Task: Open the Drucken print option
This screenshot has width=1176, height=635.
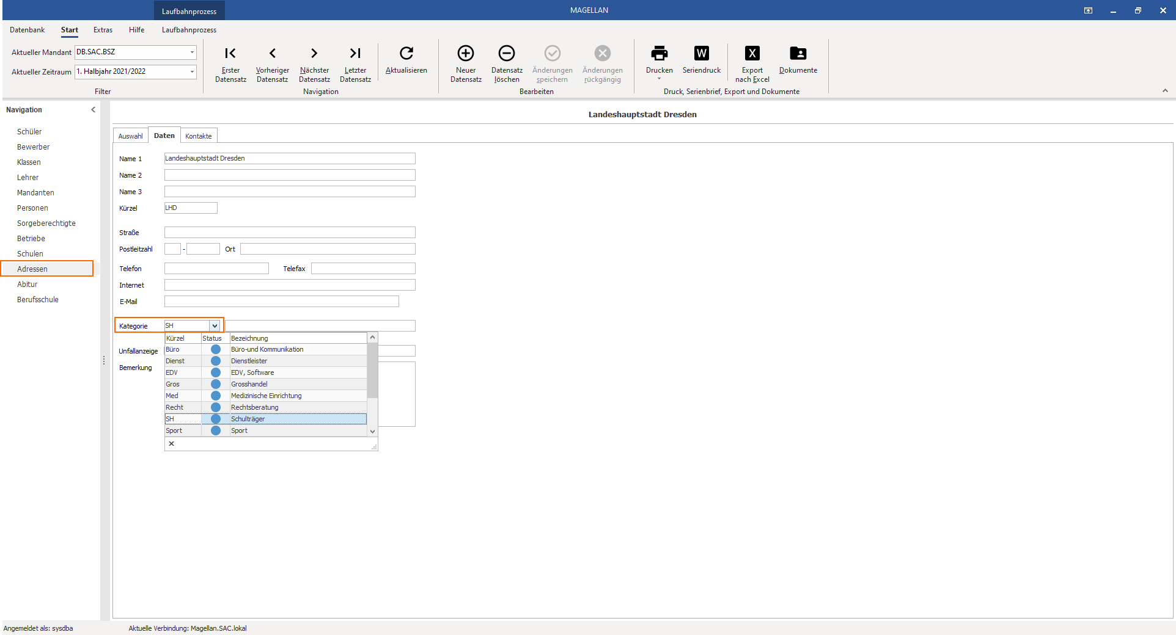Action: click(660, 62)
